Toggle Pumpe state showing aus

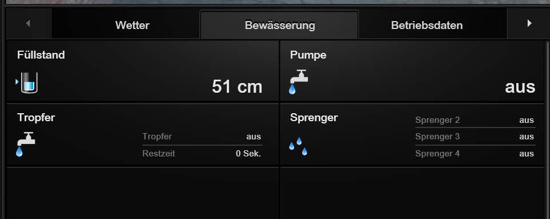click(x=520, y=86)
